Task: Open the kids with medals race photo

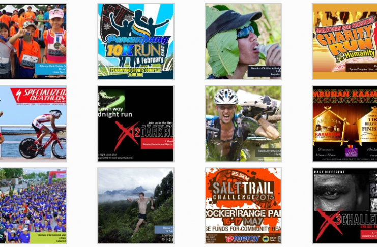Action: click(33, 41)
